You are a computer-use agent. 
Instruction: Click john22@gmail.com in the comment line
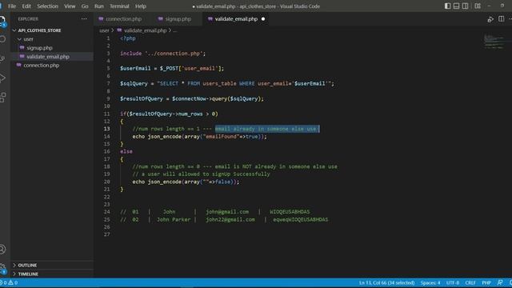230,220
